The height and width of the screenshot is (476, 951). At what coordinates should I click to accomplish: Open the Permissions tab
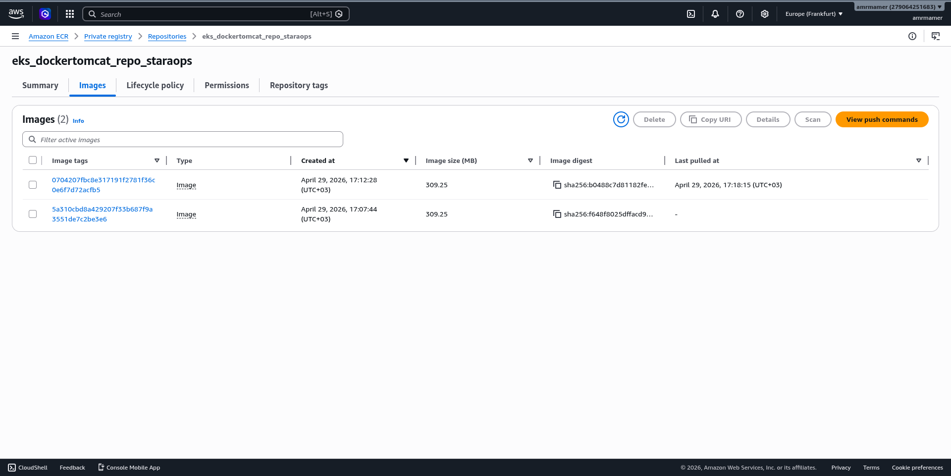point(227,85)
